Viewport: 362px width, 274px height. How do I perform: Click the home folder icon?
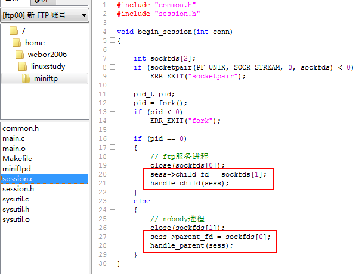coord(17,43)
